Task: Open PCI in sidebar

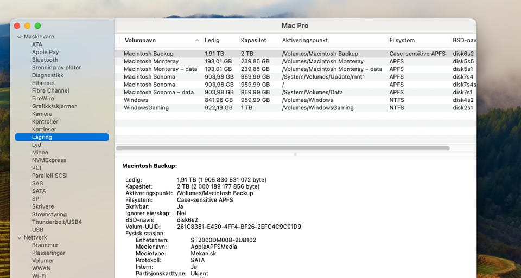Action: (x=36, y=168)
